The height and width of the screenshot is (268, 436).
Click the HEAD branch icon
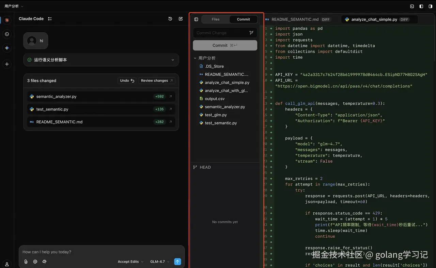[195, 167]
